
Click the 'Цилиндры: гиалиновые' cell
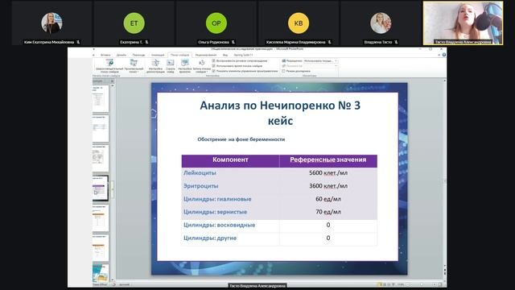tap(230, 199)
